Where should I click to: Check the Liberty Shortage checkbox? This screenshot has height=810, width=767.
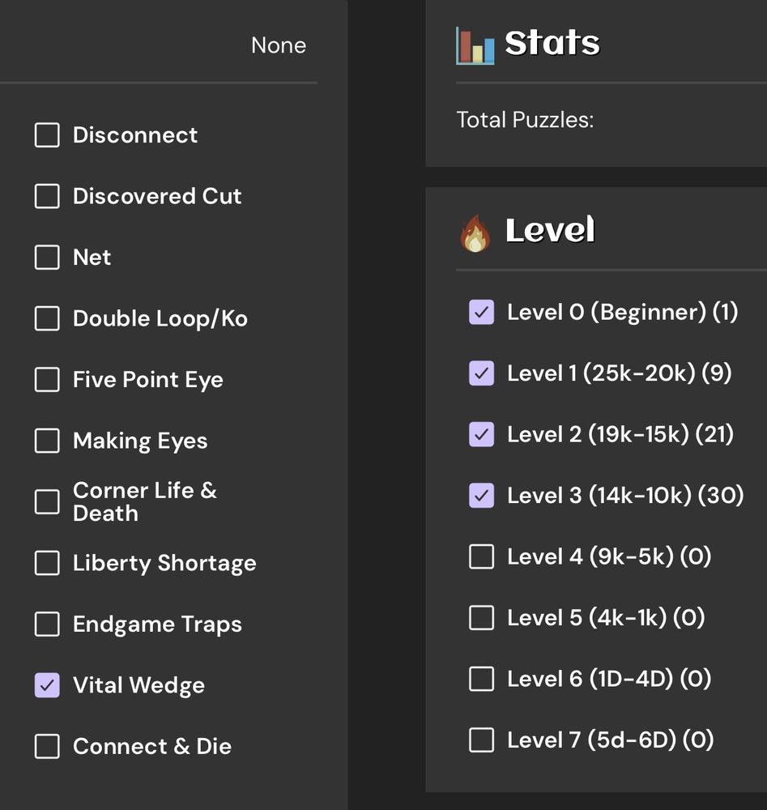[x=47, y=563]
